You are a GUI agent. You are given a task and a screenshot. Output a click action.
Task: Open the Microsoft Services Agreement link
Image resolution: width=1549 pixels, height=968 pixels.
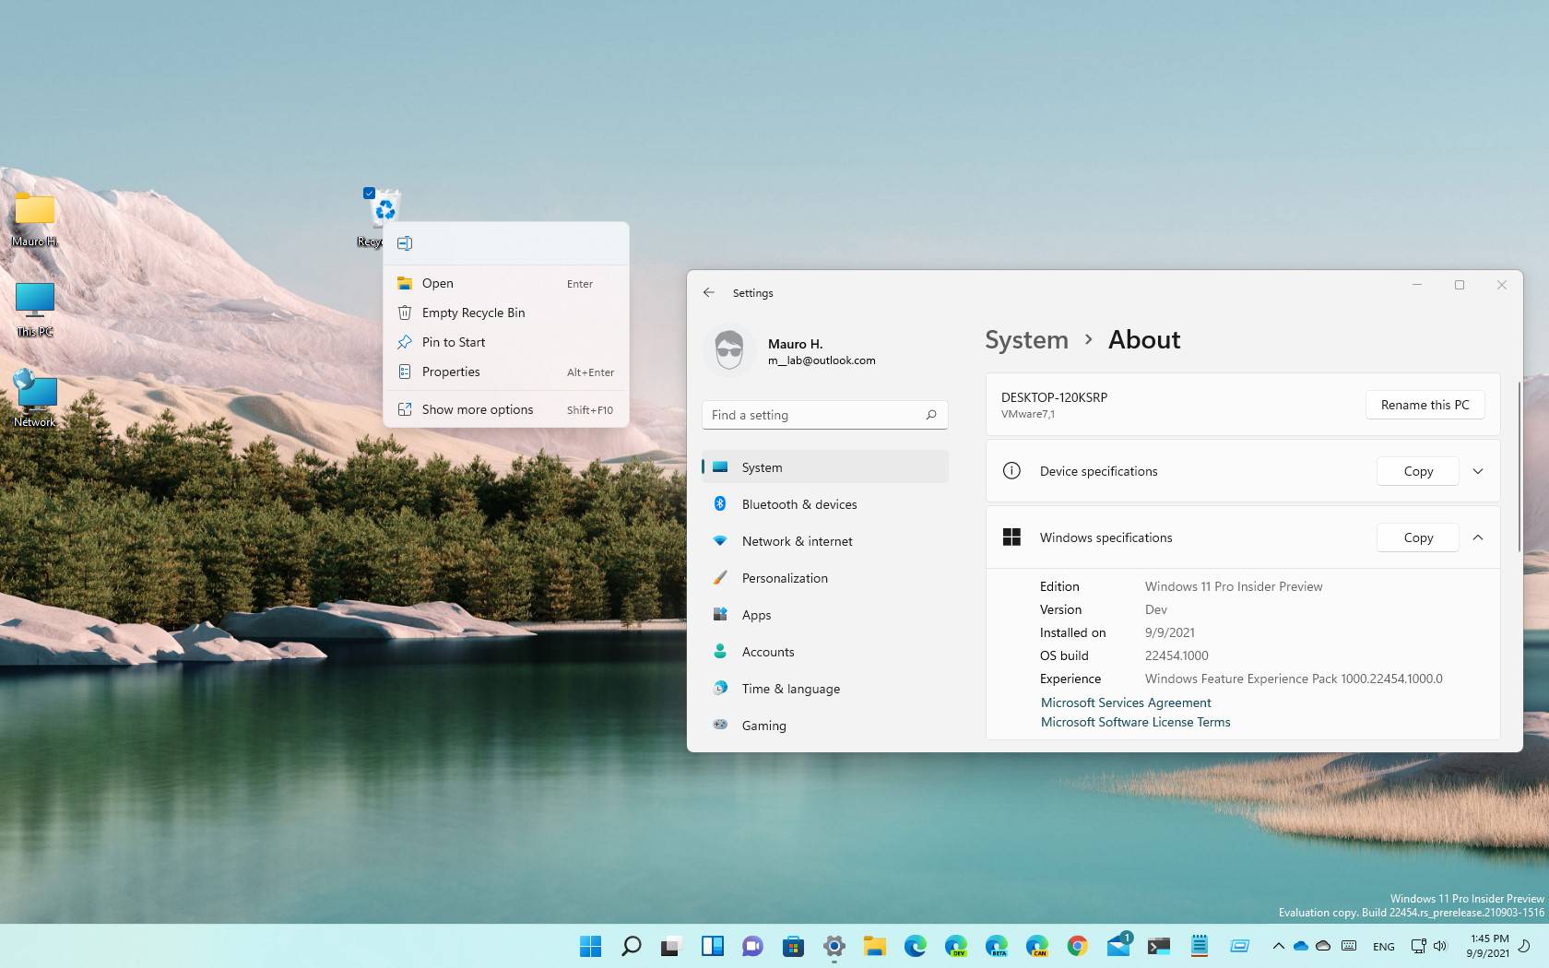[x=1125, y=702]
